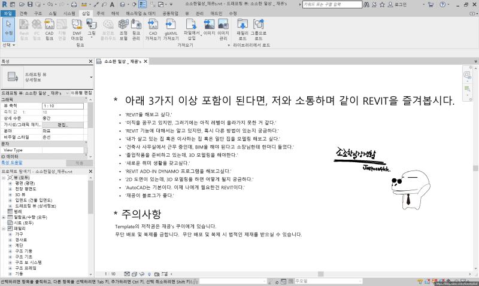Click the detail level icon in view bar

point(127,274)
